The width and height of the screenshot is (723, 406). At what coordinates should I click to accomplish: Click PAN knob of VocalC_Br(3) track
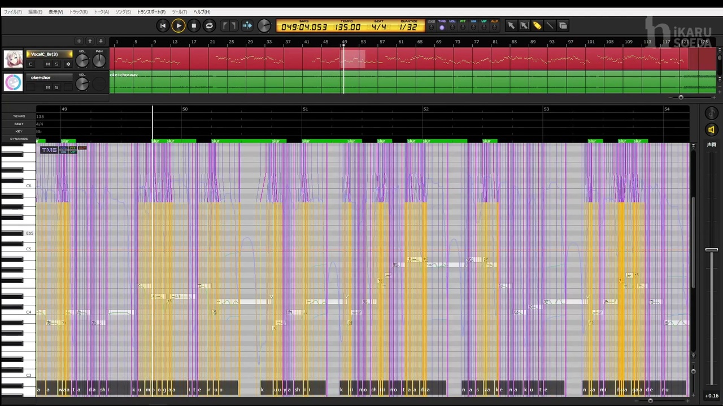coord(99,61)
